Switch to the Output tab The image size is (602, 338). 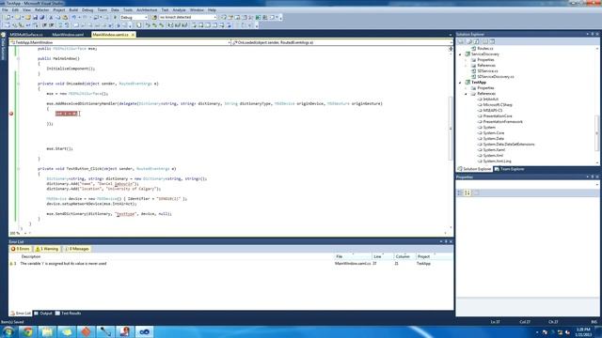[x=43, y=313]
